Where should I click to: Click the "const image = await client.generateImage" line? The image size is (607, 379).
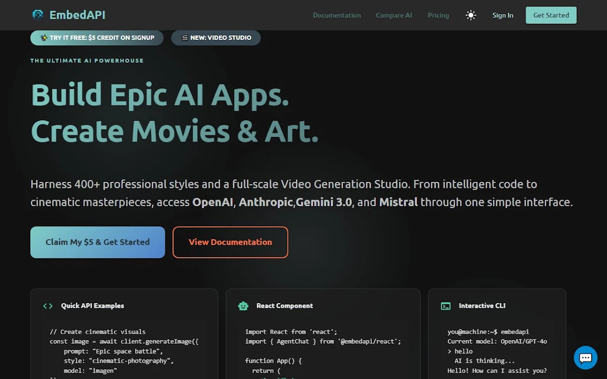click(x=124, y=342)
